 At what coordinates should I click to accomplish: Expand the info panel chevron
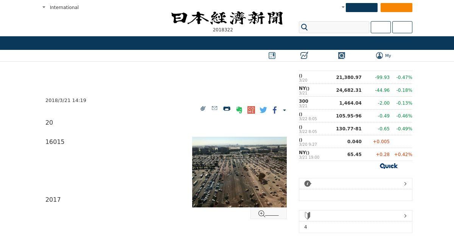(405, 184)
